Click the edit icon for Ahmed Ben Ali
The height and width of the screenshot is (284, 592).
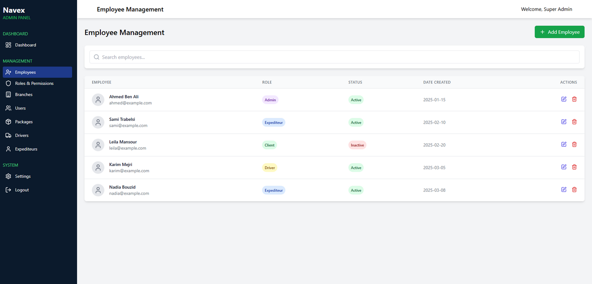pos(564,99)
